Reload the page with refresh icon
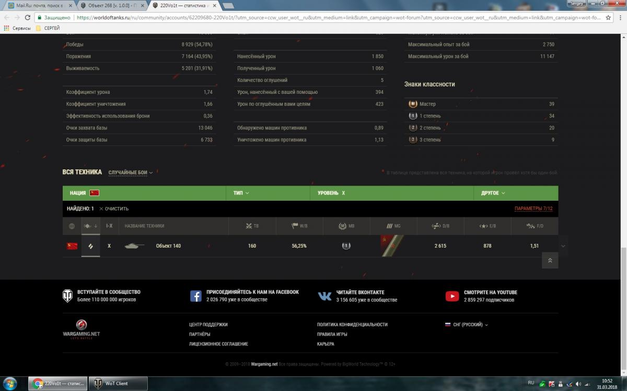The height and width of the screenshot is (391, 627). click(28, 17)
